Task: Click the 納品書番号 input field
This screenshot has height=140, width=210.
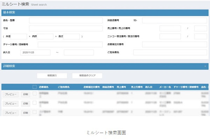Action: pos(174,21)
